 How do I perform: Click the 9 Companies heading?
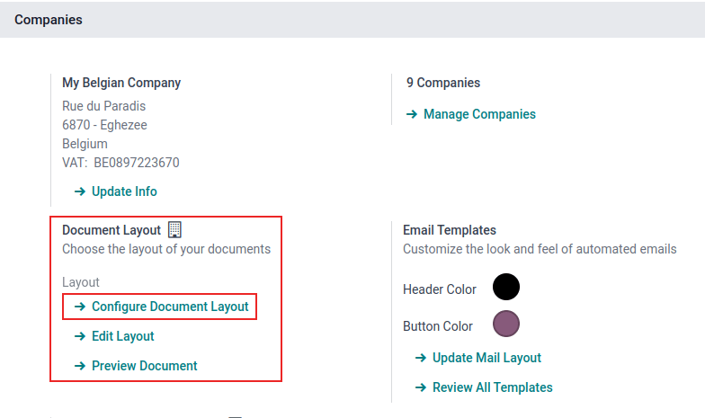pos(443,83)
